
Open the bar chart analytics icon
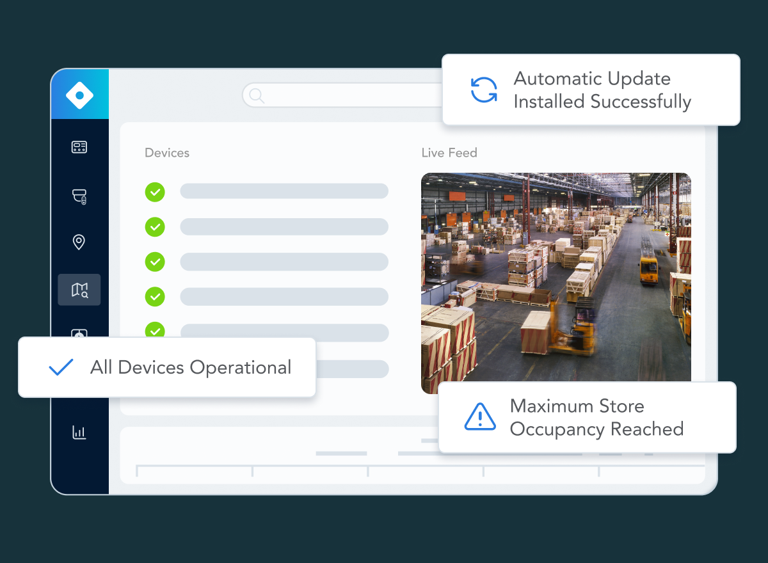tap(79, 432)
